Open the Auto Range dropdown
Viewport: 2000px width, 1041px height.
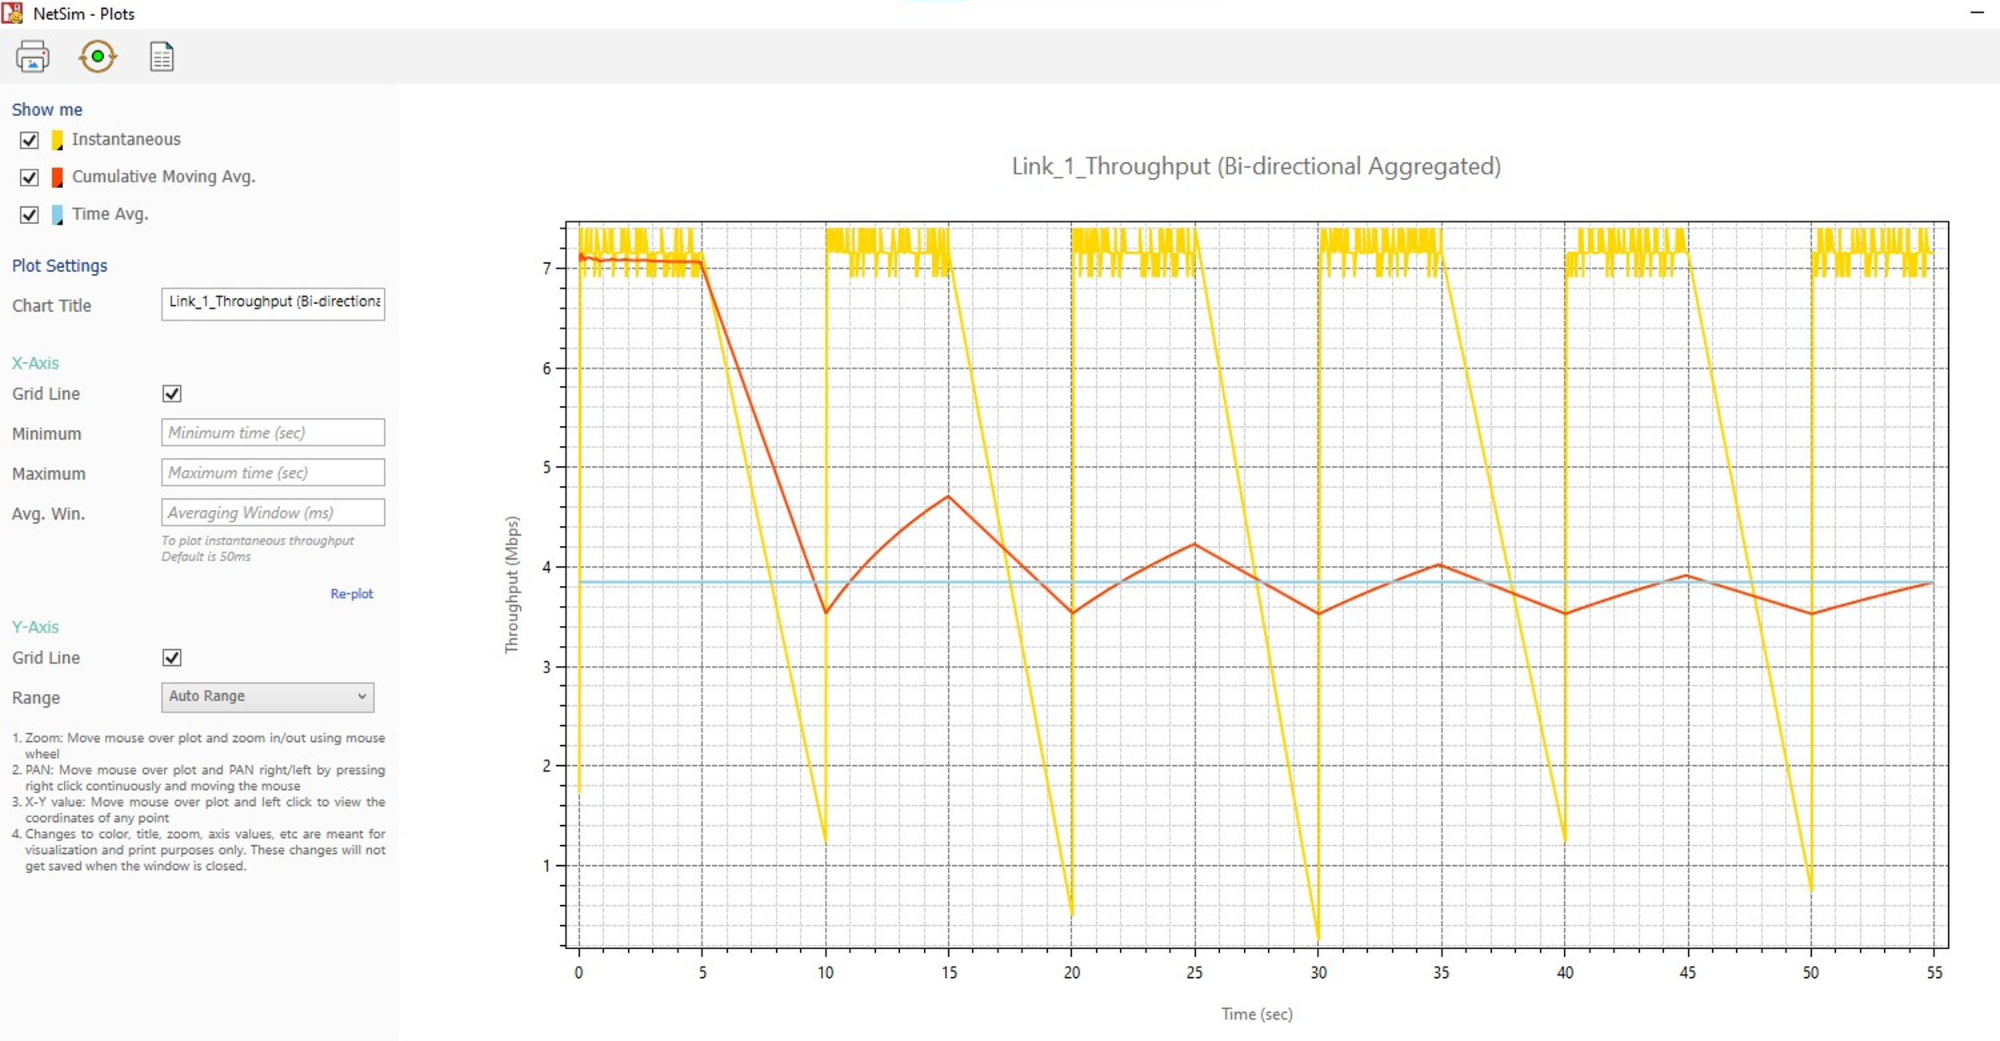pyautogui.click(x=267, y=696)
